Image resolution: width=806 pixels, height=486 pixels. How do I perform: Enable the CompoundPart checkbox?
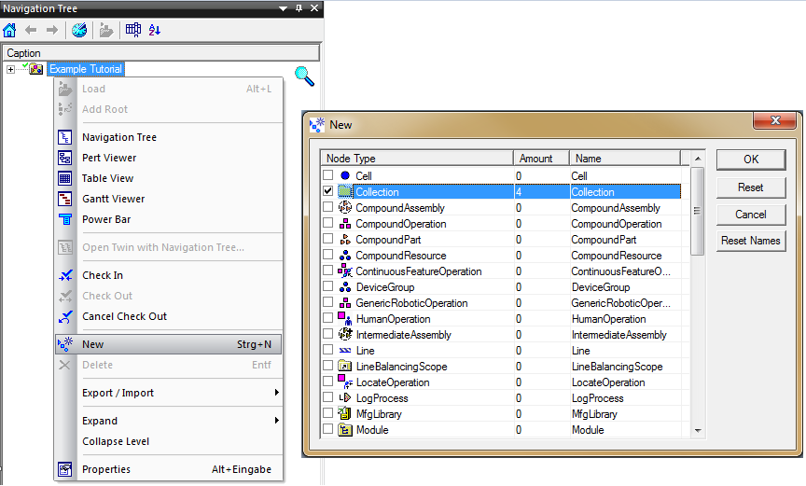coord(328,239)
